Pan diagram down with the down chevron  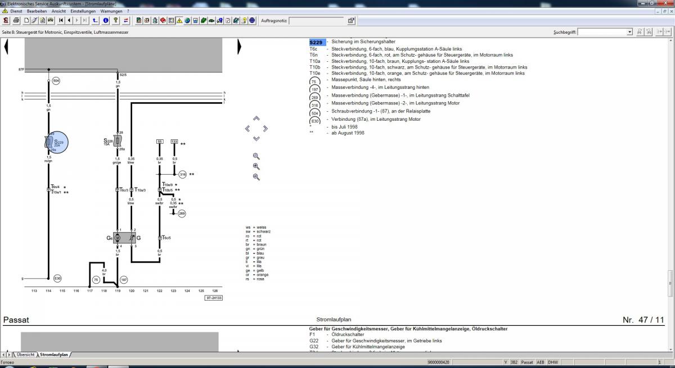pyautogui.click(x=256, y=138)
